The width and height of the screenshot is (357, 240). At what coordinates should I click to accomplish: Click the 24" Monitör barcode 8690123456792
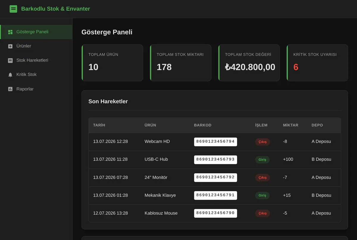pyautogui.click(x=215, y=177)
